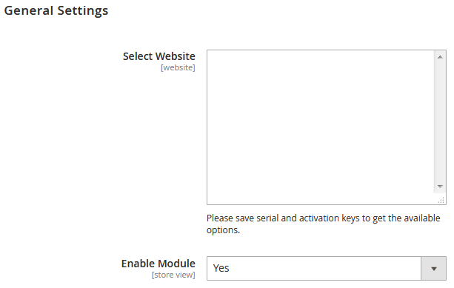Click the word 'options.' in the help note
Viewport: 454px width, 288px height.
223,230
